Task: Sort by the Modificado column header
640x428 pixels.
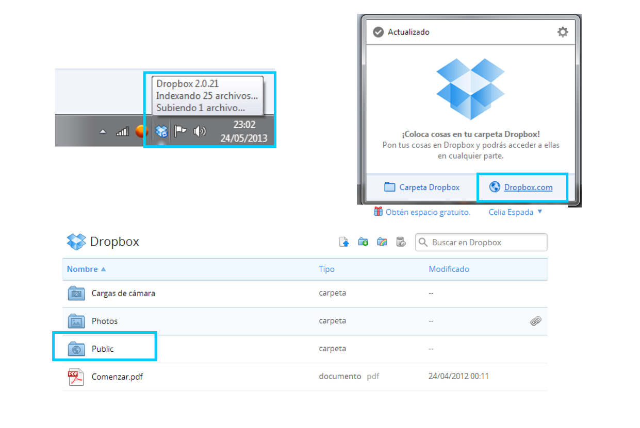Action: click(449, 269)
